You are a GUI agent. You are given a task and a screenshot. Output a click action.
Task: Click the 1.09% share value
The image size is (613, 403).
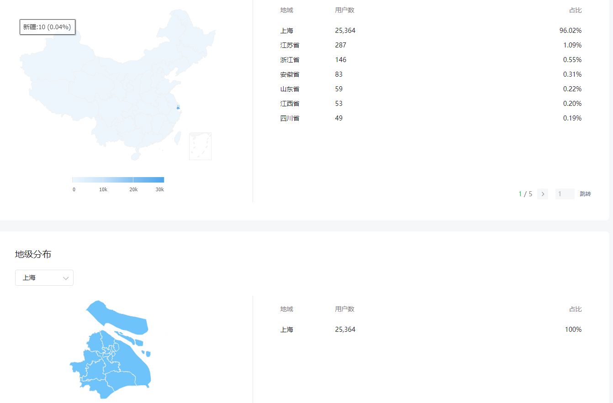(572, 45)
